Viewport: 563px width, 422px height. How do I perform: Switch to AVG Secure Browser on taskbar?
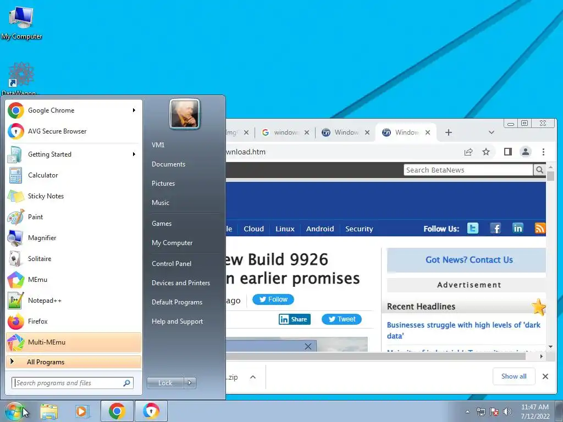pyautogui.click(x=151, y=411)
